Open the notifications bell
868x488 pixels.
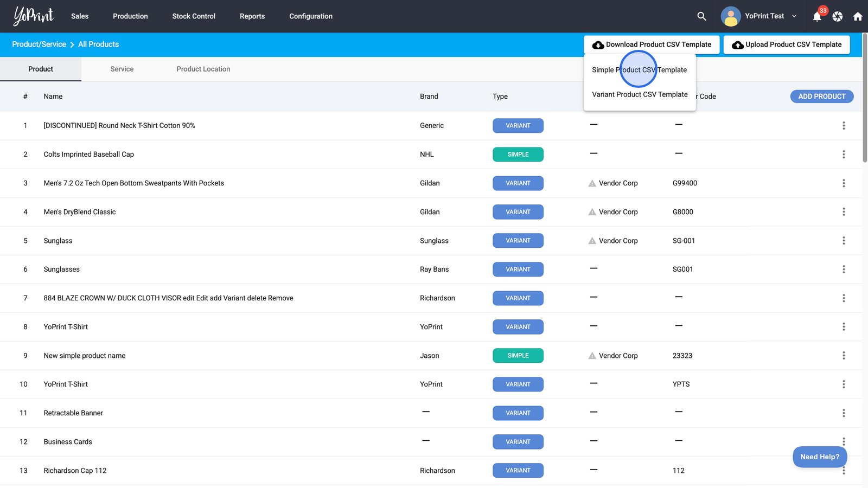tap(817, 17)
